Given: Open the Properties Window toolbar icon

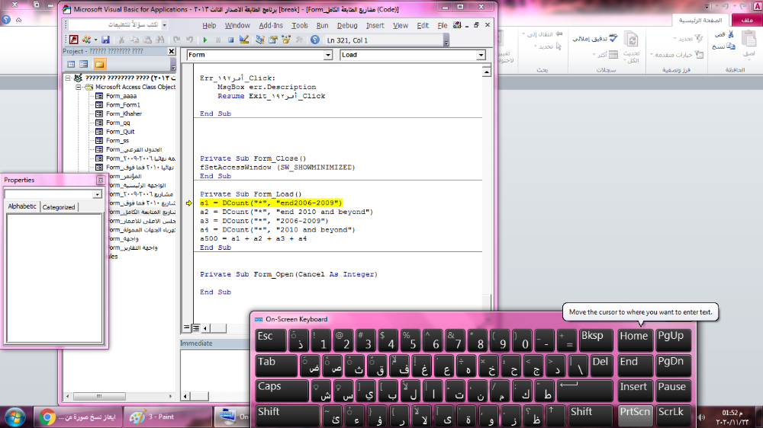Looking at the screenshot, I should (273, 40).
